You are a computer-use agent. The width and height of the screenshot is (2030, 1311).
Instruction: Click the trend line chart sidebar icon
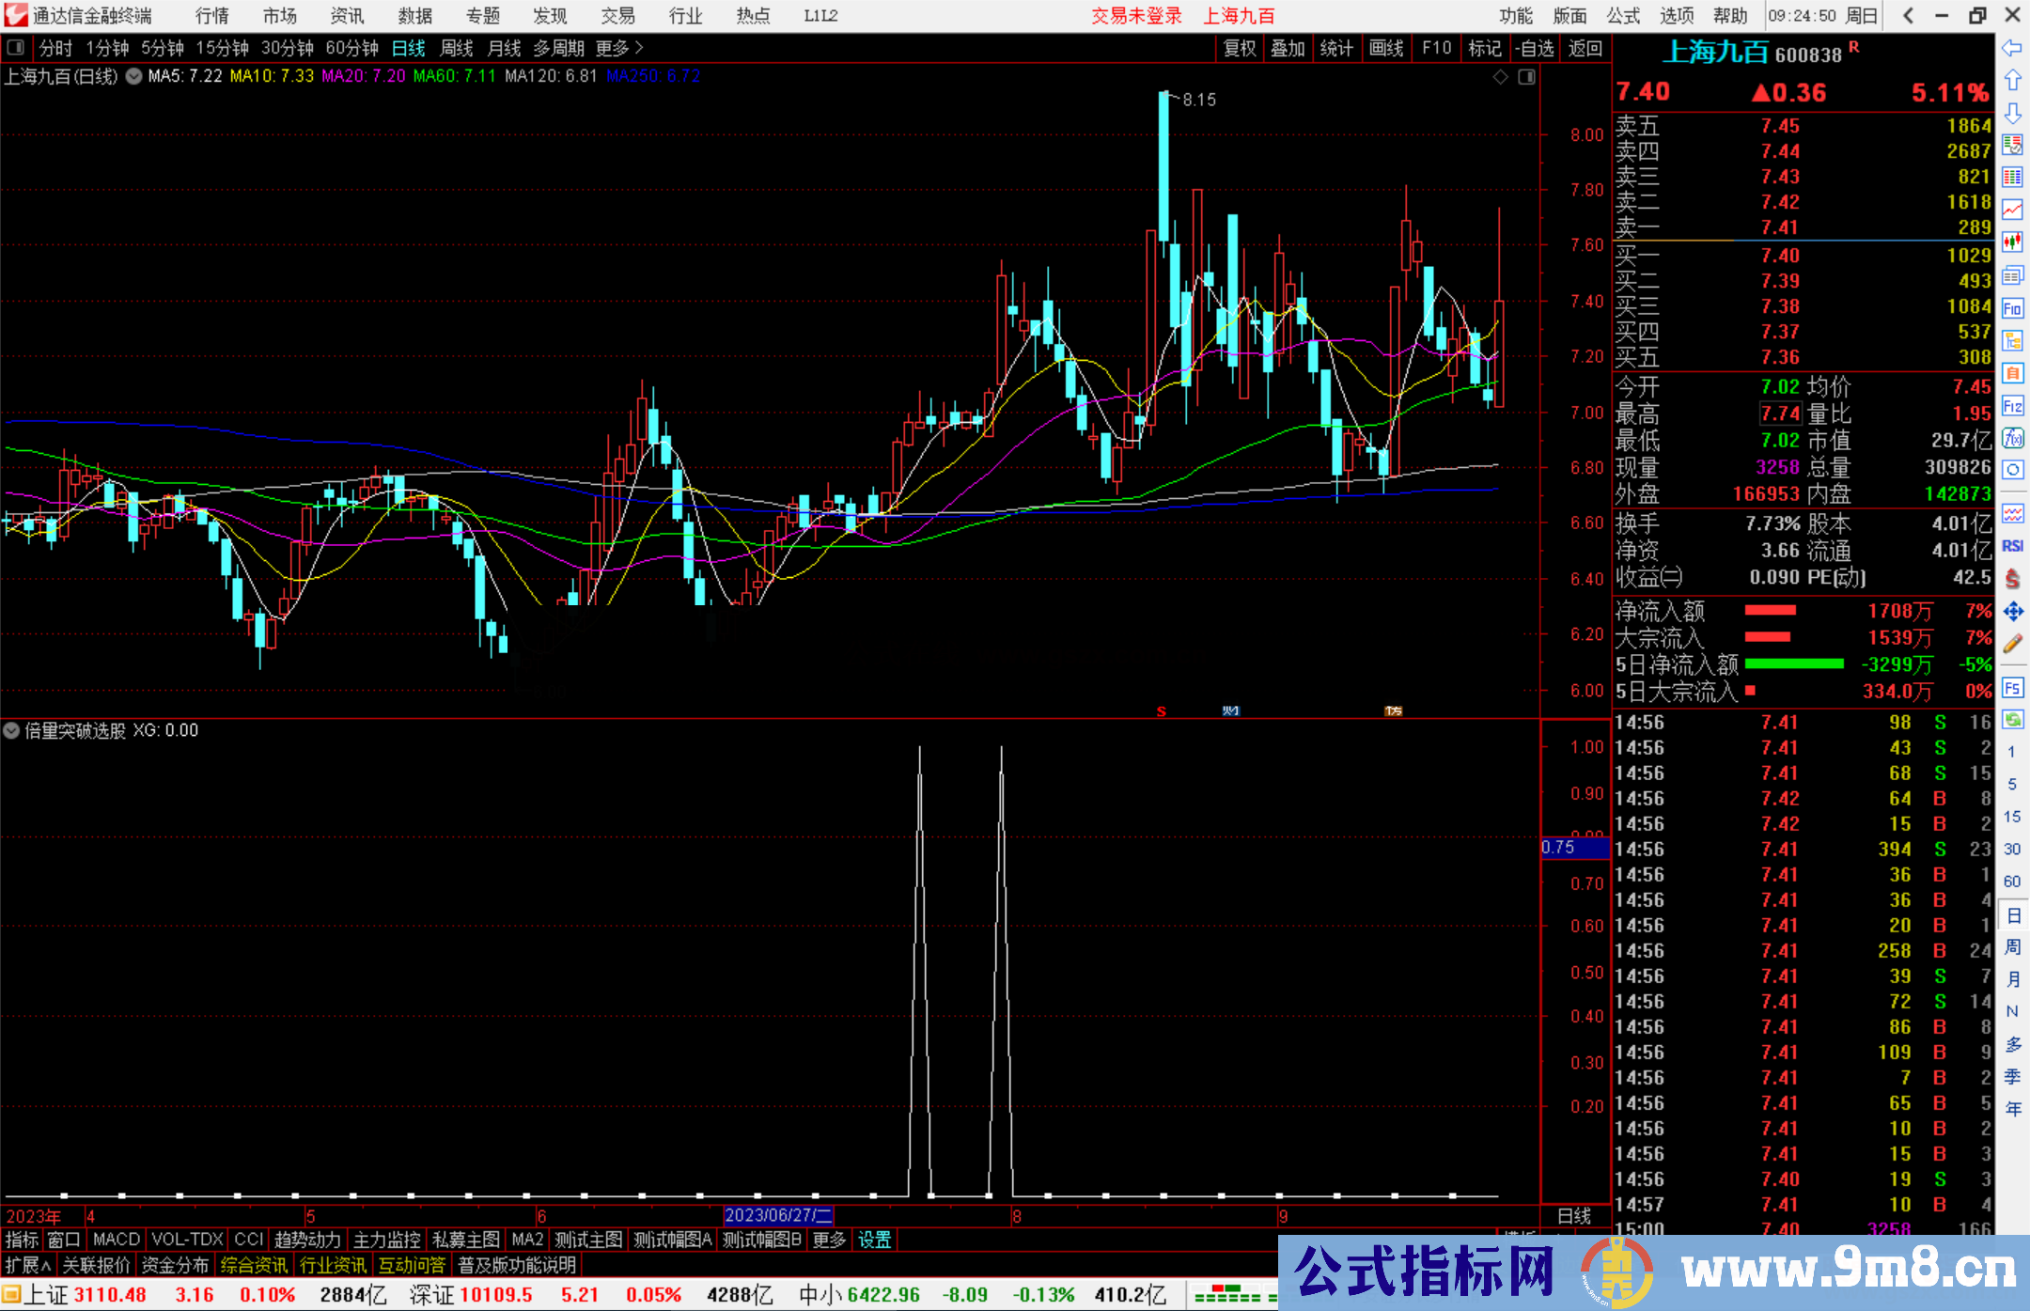coord(2012,210)
